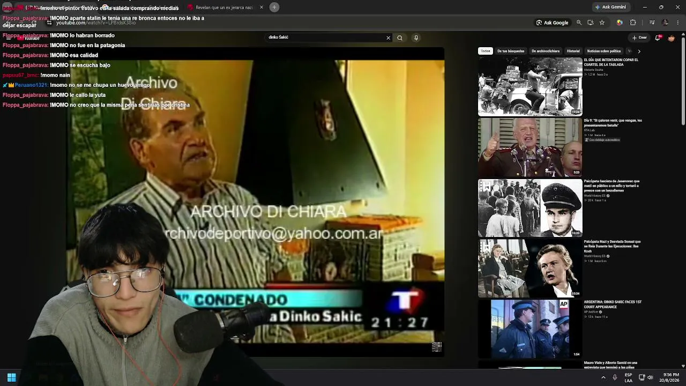Click the youtube.com URL in address bar
Image resolution: width=686 pixels, height=386 pixels.
click(x=96, y=23)
